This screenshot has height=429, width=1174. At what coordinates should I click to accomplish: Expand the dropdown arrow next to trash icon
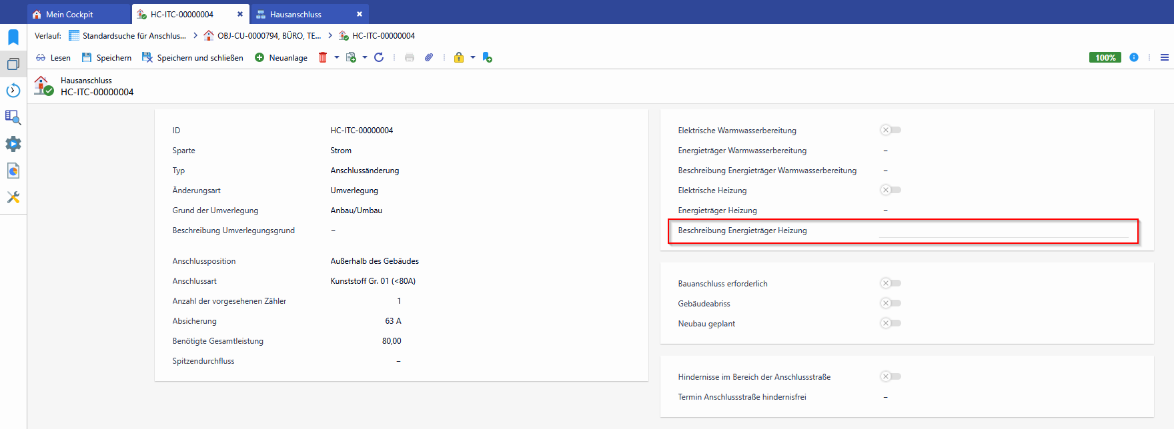(337, 57)
